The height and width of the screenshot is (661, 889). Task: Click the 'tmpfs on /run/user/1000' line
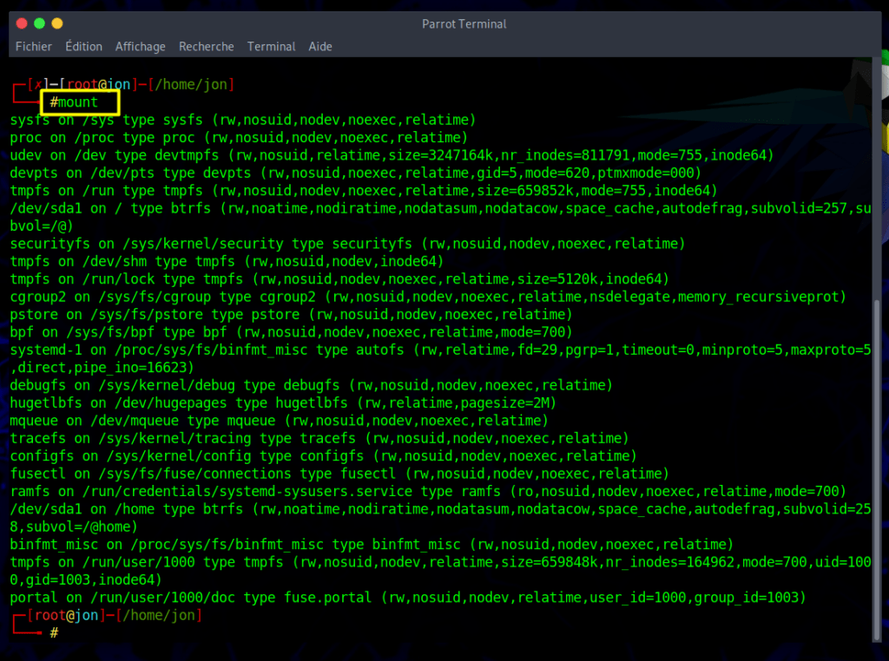click(440, 562)
